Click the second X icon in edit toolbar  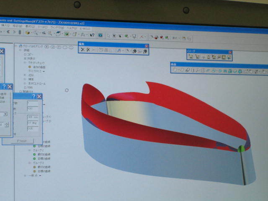(88, 50)
